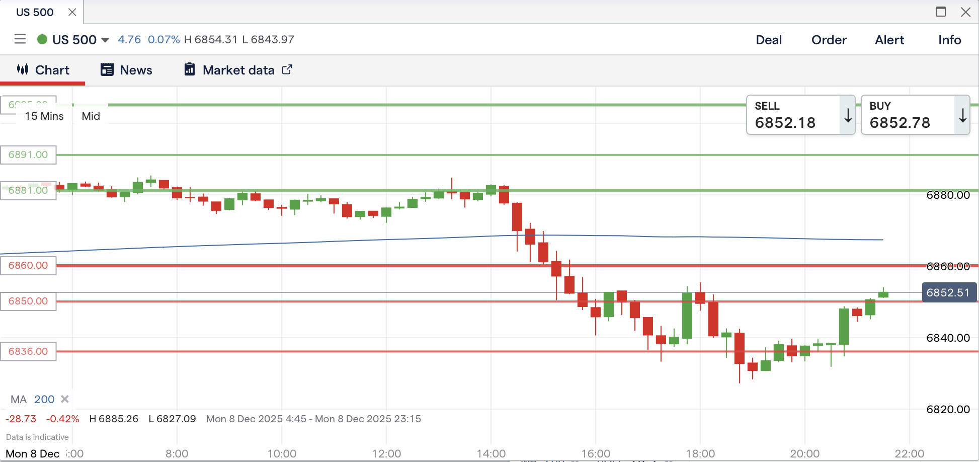979x462 pixels.
Task: Select the 6860.00 red level label
Action: click(28, 266)
